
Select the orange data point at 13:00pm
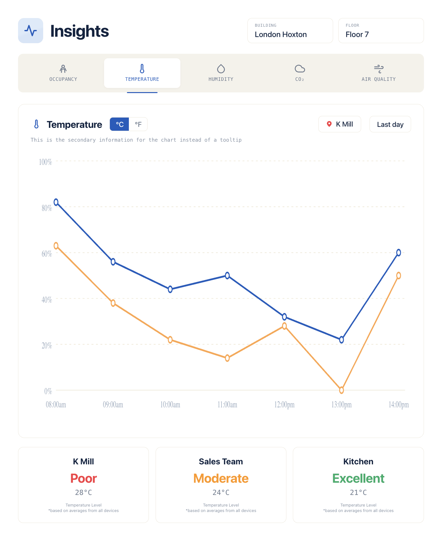[x=341, y=390]
